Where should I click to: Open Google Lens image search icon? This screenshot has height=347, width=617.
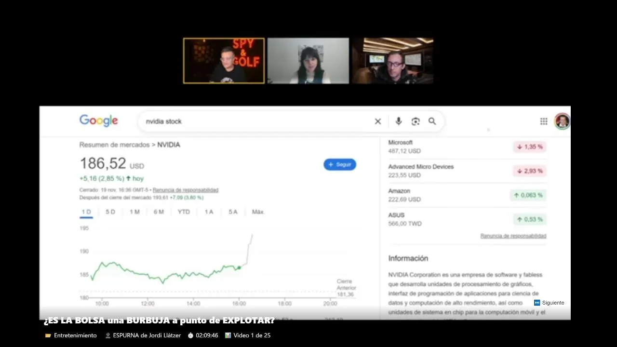click(x=416, y=121)
